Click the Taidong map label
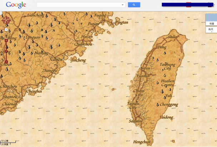The height and width of the screenshot is (147, 217). pos(166,117)
